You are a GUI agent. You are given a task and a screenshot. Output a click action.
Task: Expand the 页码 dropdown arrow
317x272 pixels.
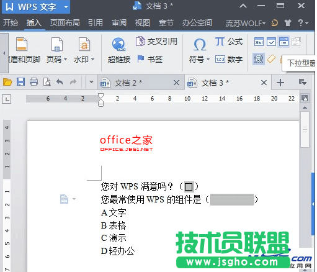point(65,60)
